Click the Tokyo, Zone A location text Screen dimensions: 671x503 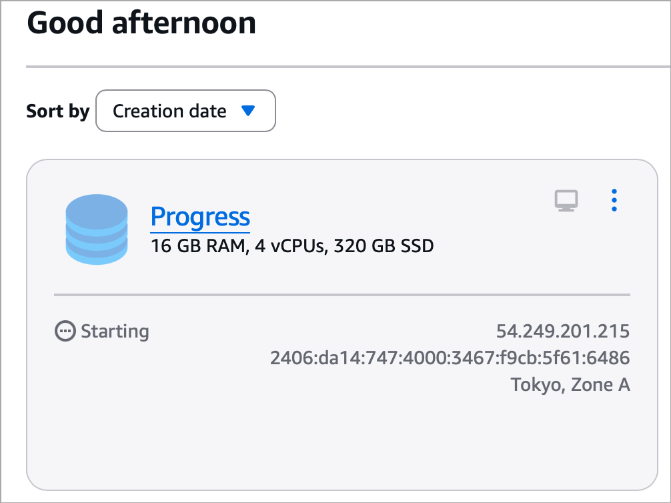click(570, 385)
